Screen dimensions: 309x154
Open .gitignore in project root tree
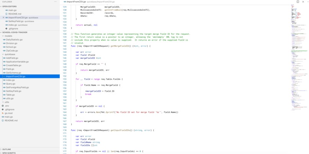pyautogui.click(x=9, y=109)
